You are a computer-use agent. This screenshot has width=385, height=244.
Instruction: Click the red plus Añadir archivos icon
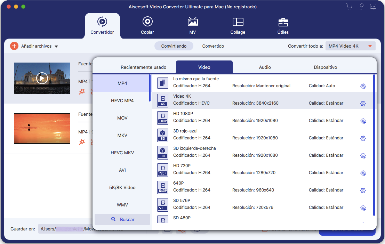[14, 46]
